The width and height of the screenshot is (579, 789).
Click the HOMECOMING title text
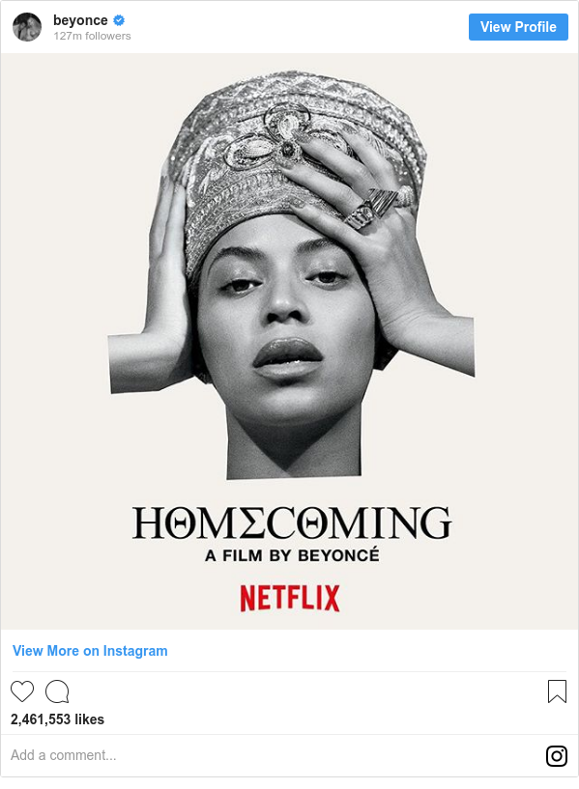click(292, 522)
